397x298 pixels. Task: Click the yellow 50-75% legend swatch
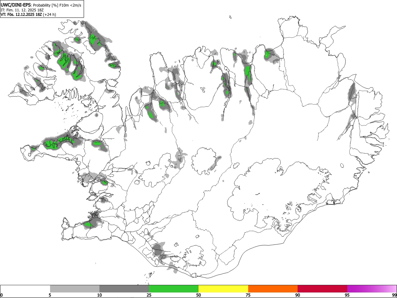click(223, 289)
